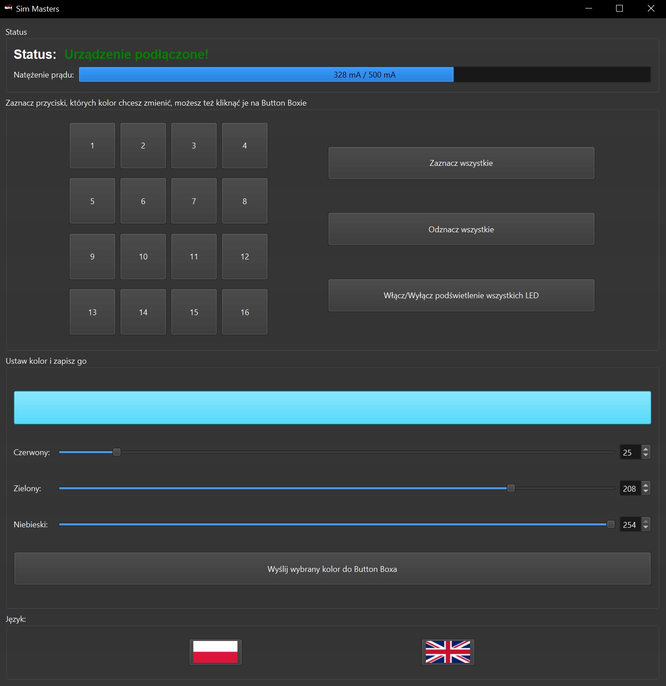Select button 14 in the grid
Image resolution: width=666 pixels, height=686 pixels.
[x=143, y=312]
